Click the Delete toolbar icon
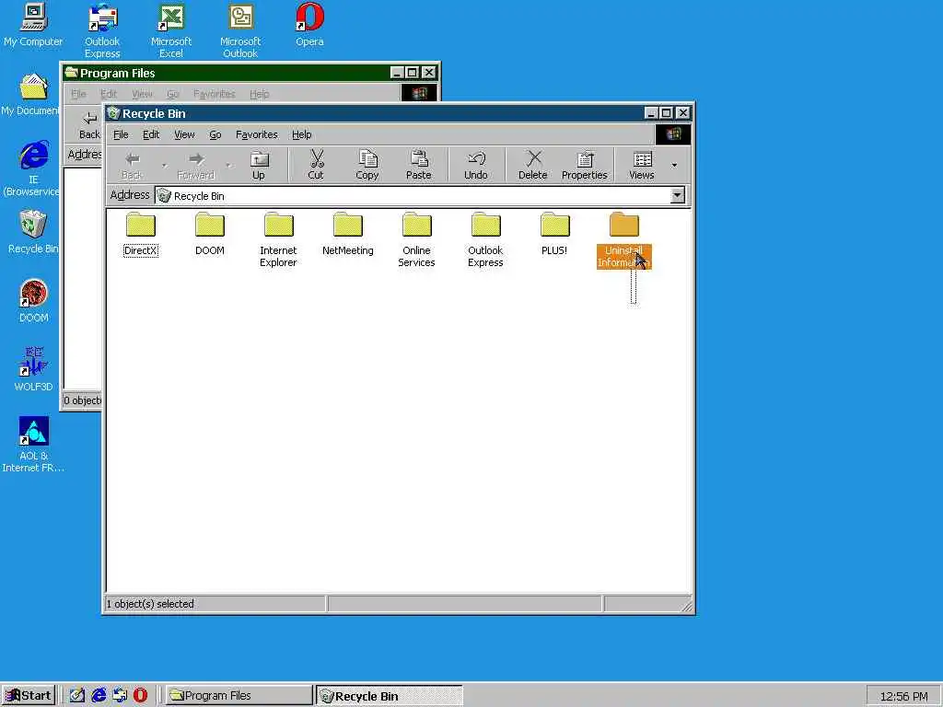943x707 pixels. pyautogui.click(x=533, y=165)
